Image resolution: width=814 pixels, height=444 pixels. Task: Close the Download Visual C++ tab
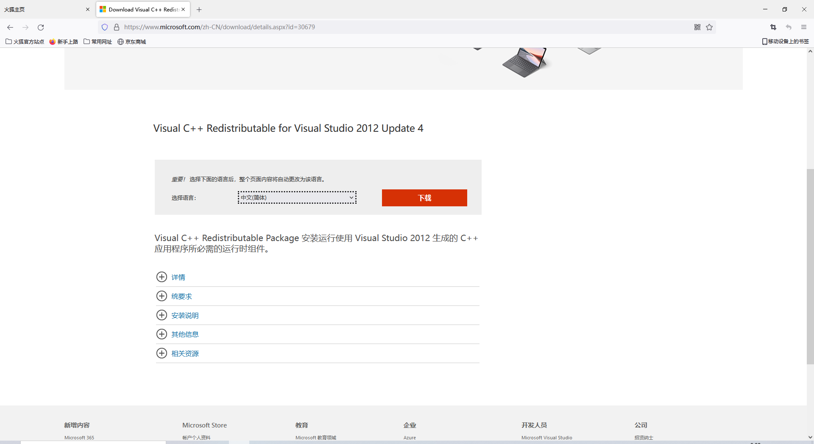pos(183,9)
